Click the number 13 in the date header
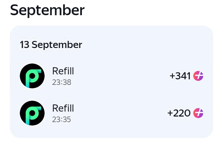This screenshot has height=141, width=223. click(24, 45)
